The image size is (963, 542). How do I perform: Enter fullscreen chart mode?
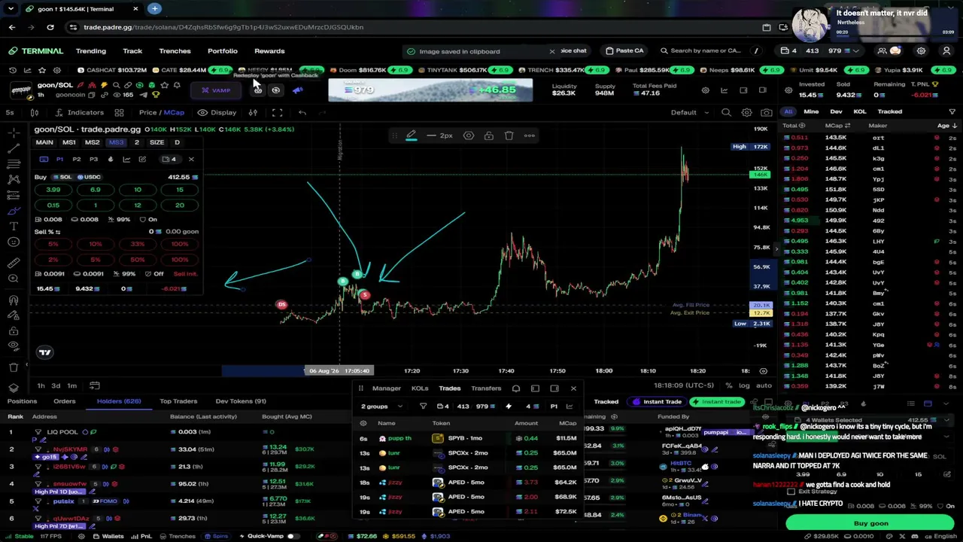[x=277, y=112]
